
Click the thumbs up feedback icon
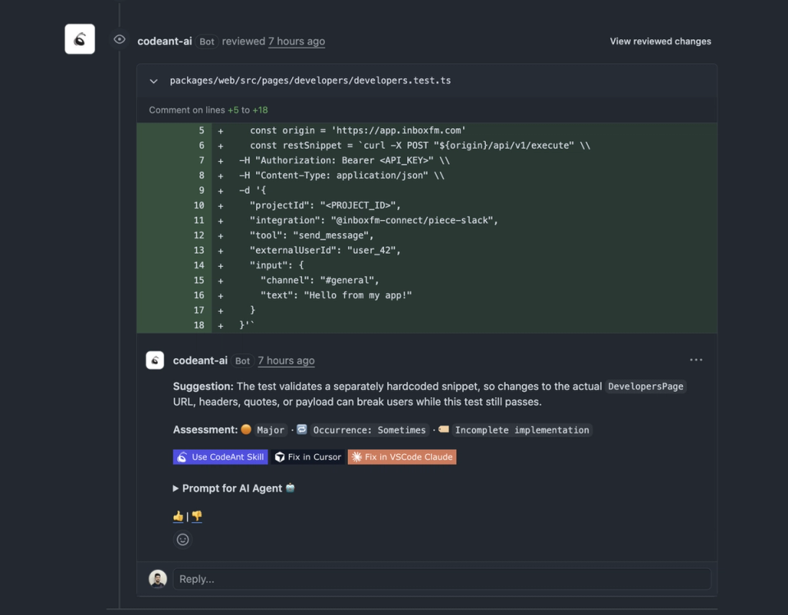pyautogui.click(x=178, y=516)
